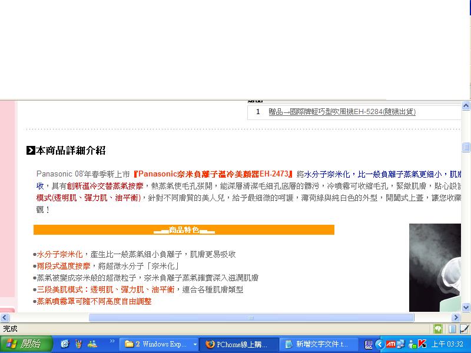Launch Internet Explorer from quick launch

(65, 344)
